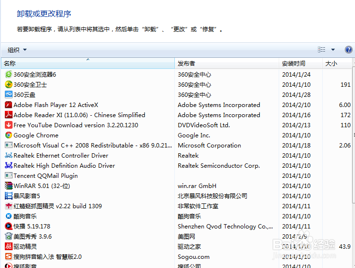Click the 酷狗音乐 blue K icon

coord(8,216)
